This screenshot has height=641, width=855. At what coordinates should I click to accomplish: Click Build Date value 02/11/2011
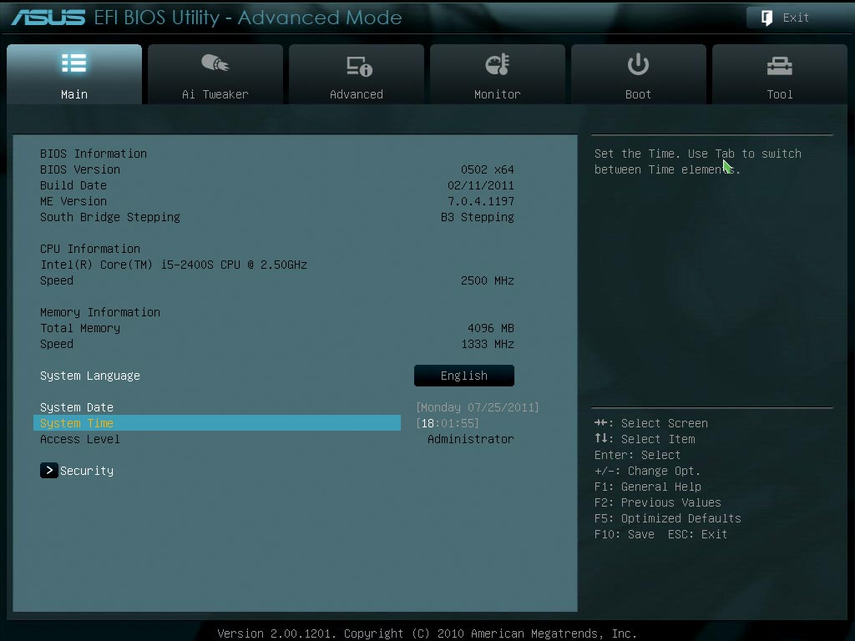pyautogui.click(x=480, y=185)
